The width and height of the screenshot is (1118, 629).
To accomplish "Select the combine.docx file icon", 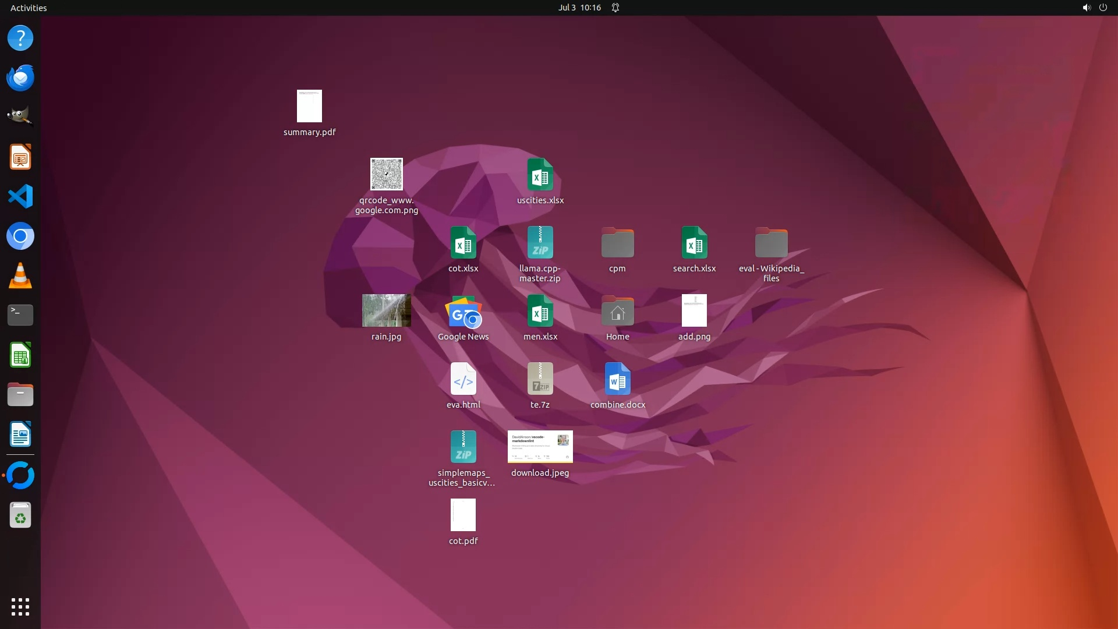I will point(617,379).
